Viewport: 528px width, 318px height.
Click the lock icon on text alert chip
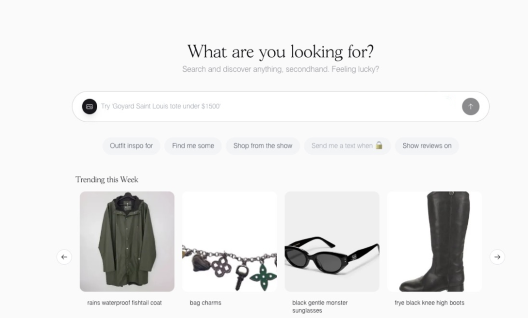379,146
